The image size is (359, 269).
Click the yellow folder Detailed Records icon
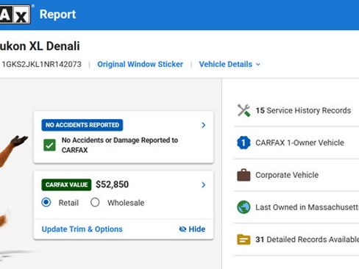tap(244, 240)
